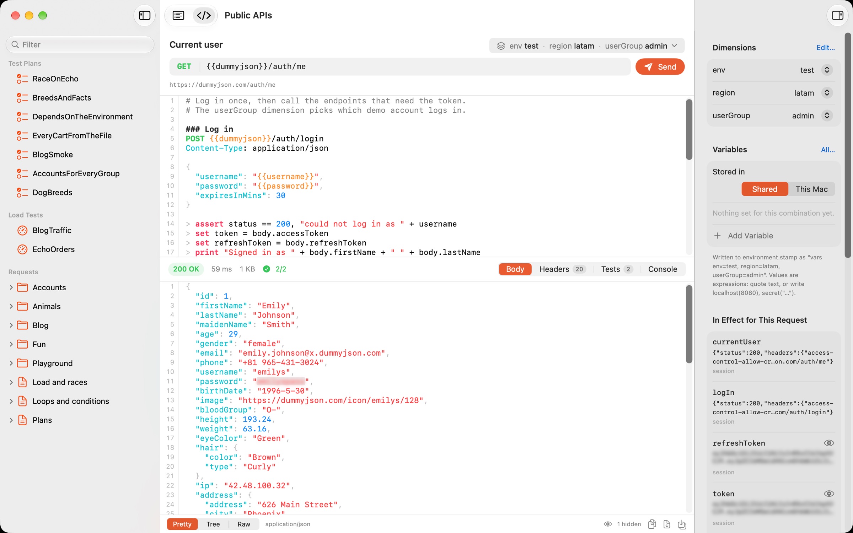
Task: Open the Console response tab
Action: [662, 269]
